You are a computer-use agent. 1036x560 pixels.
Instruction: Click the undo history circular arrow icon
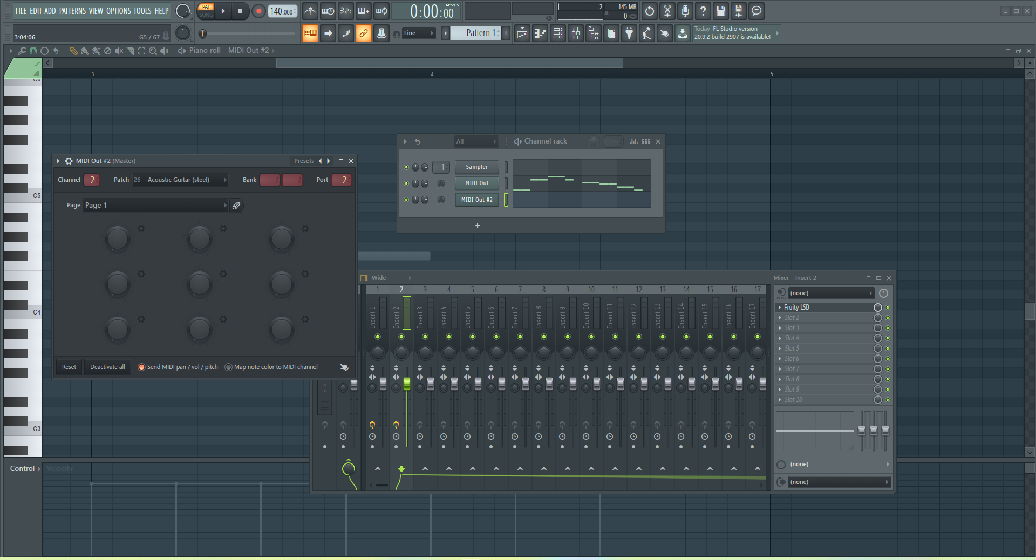coord(650,11)
